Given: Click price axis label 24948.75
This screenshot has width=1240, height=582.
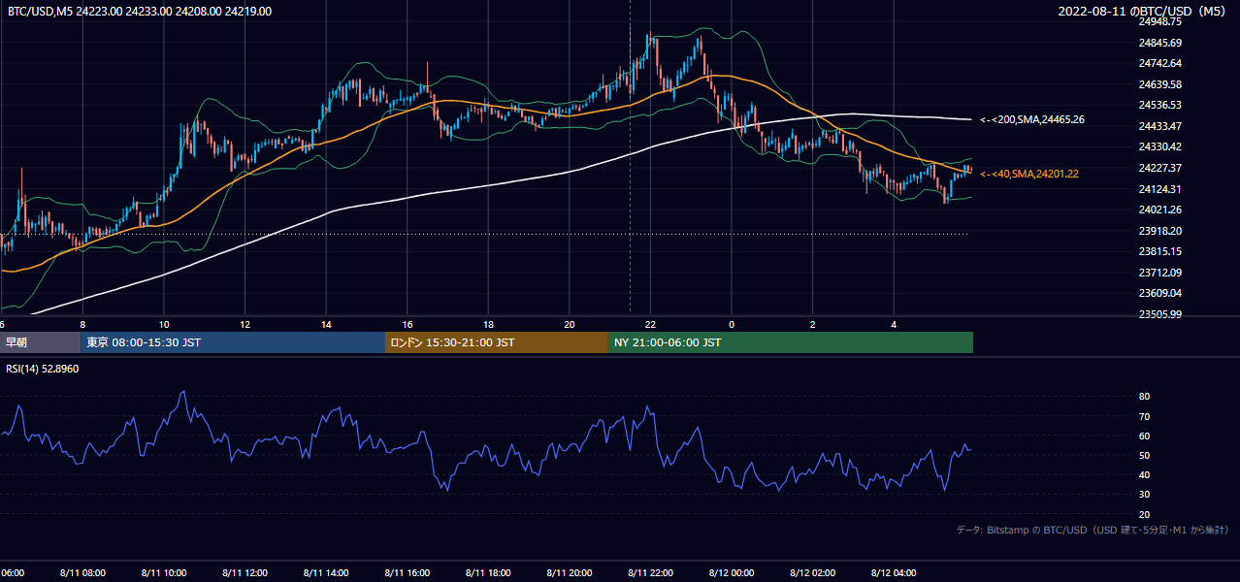Looking at the screenshot, I should [x=1160, y=21].
